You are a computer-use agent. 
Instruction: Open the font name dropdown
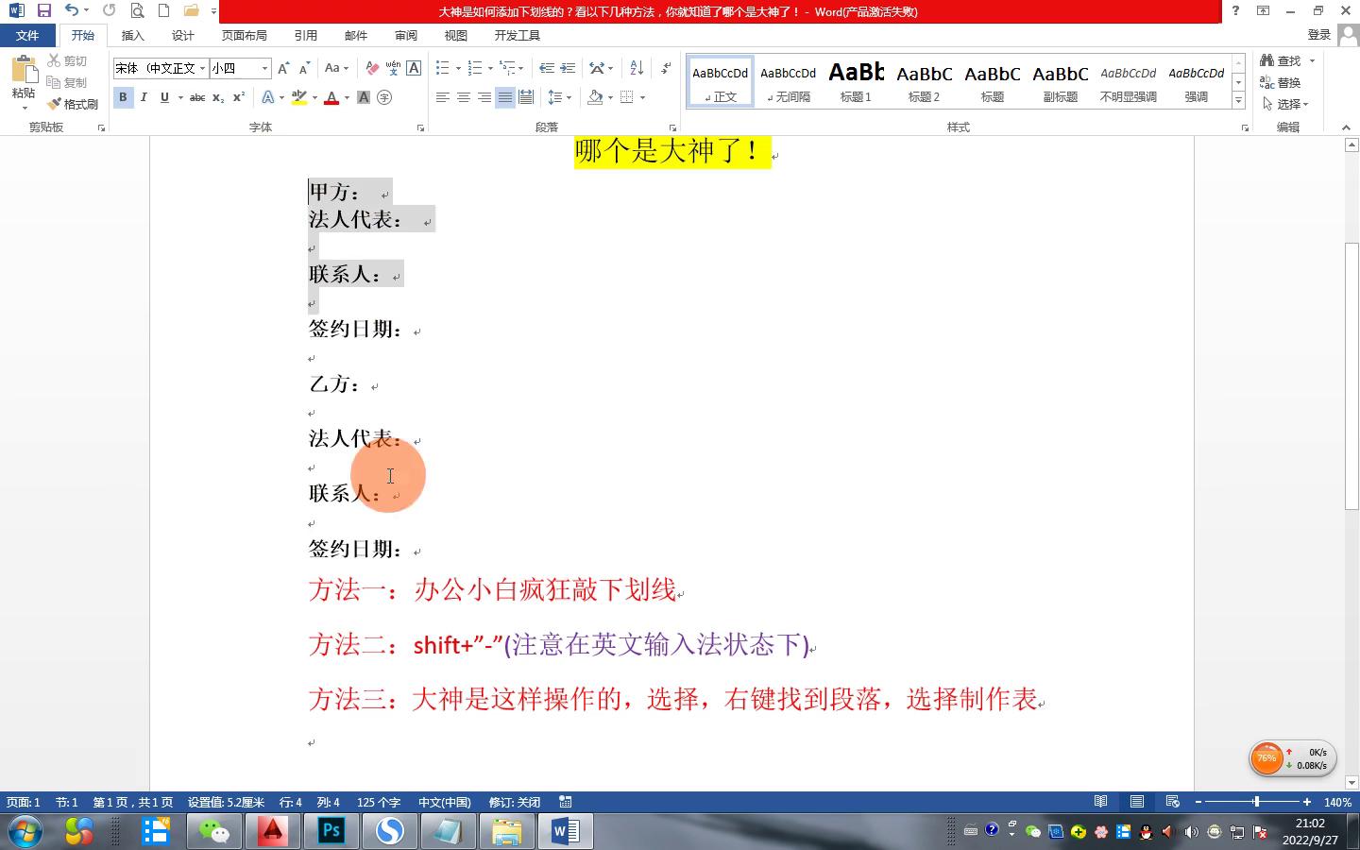pyautogui.click(x=202, y=68)
